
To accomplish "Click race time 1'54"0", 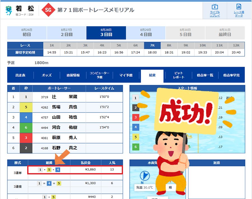I will click(104, 127).
